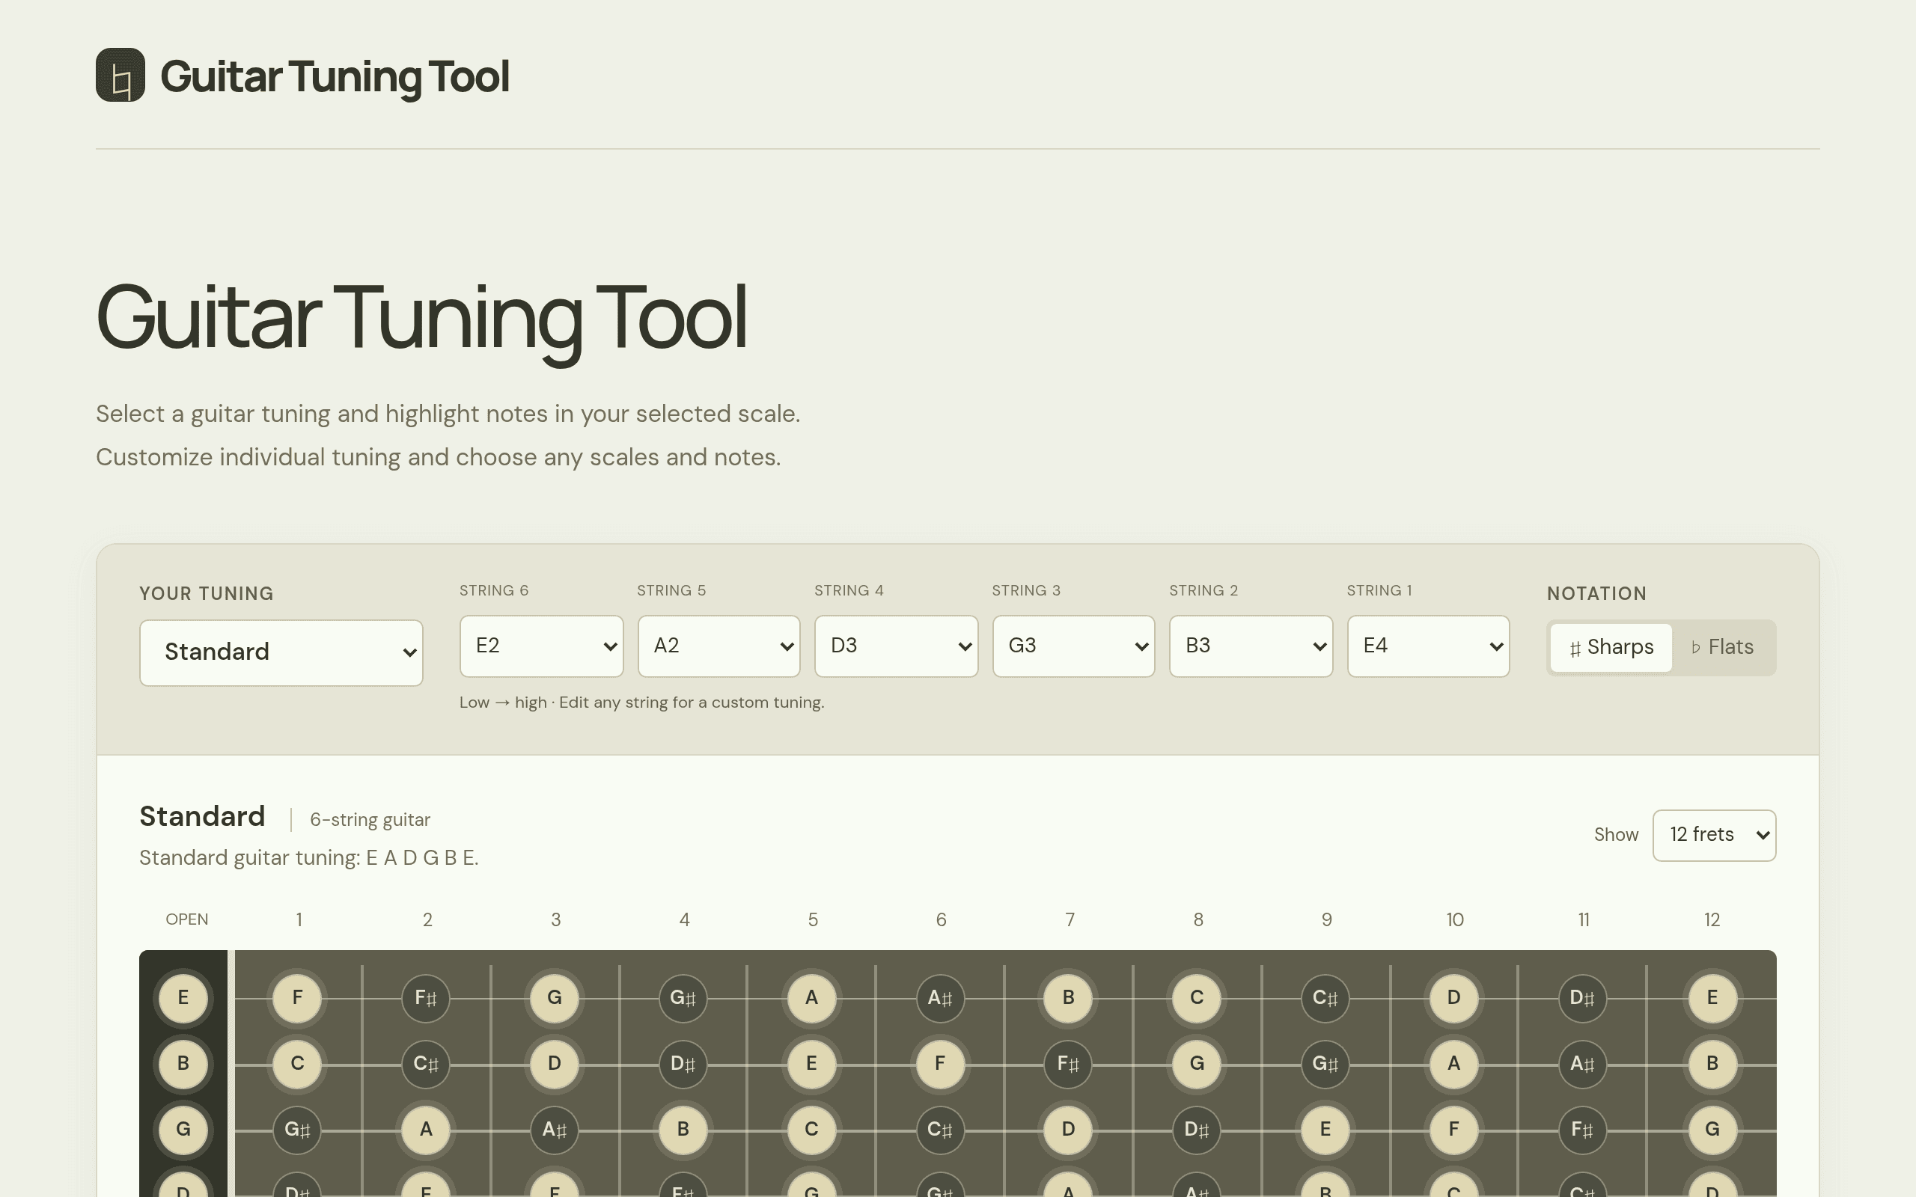Image resolution: width=1916 pixels, height=1197 pixels.
Task: Open the String 5 A2 dropdown
Action: click(x=719, y=646)
